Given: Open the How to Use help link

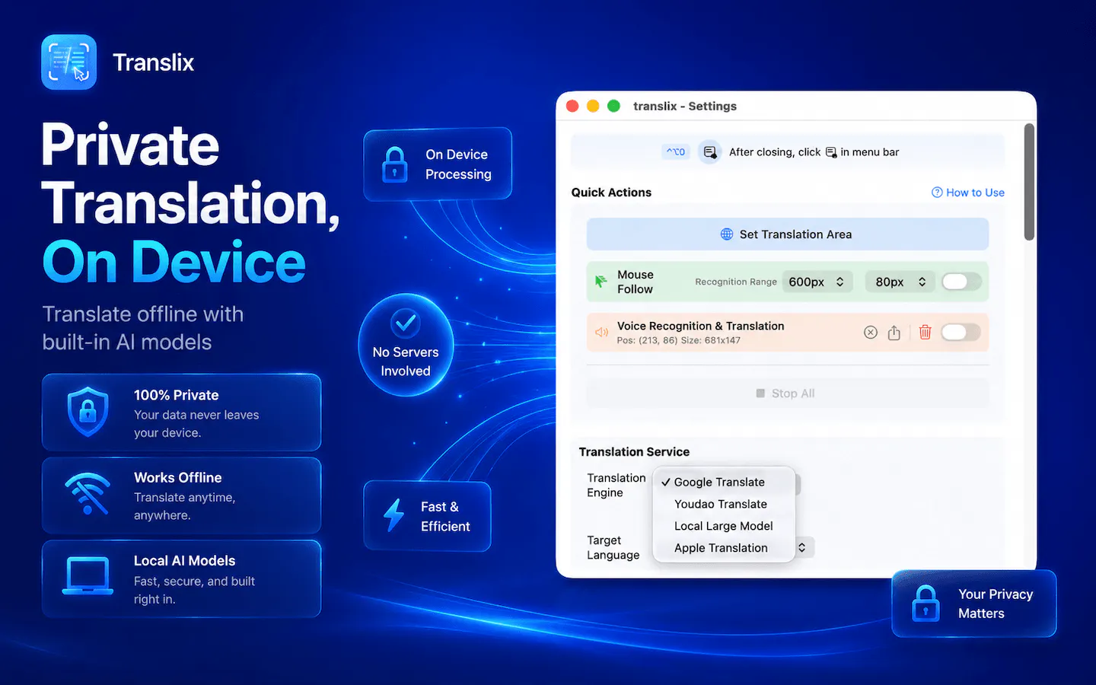Looking at the screenshot, I should [968, 193].
